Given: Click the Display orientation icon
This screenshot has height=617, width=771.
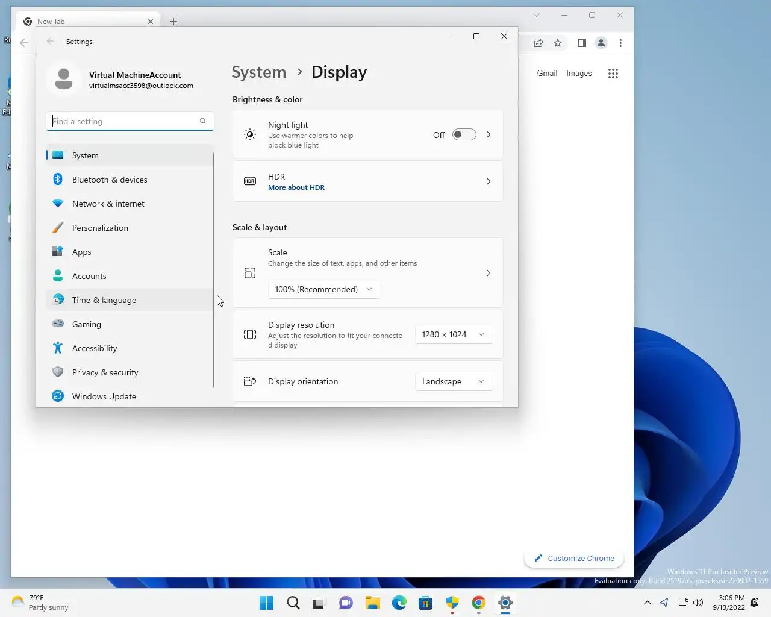Looking at the screenshot, I should (x=250, y=381).
